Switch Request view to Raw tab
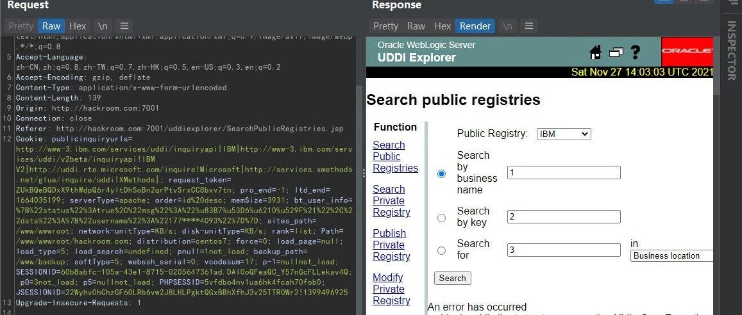Image resolution: width=742 pixels, height=315 pixels. pyautogui.click(x=51, y=26)
